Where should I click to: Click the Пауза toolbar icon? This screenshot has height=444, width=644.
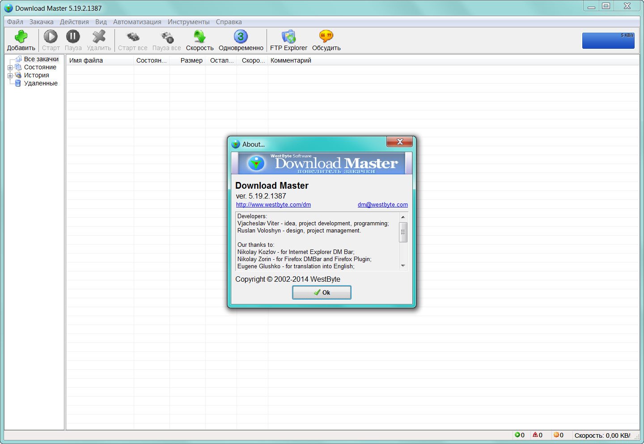click(73, 37)
